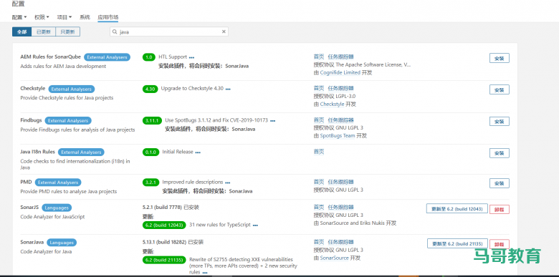Clear the search field with the X icon
Image resolution: width=559 pixels, height=277 pixels.
click(224, 31)
